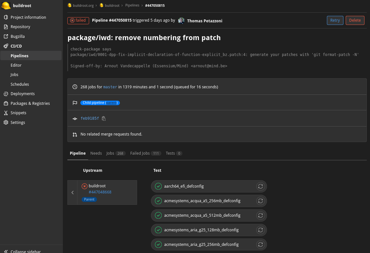Click the Collapse sidebar double-chevron icon

click(6, 251)
